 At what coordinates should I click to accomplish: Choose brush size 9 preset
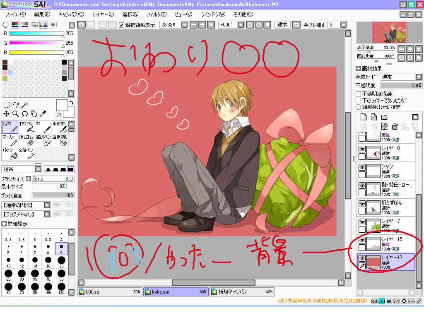tap(61, 248)
